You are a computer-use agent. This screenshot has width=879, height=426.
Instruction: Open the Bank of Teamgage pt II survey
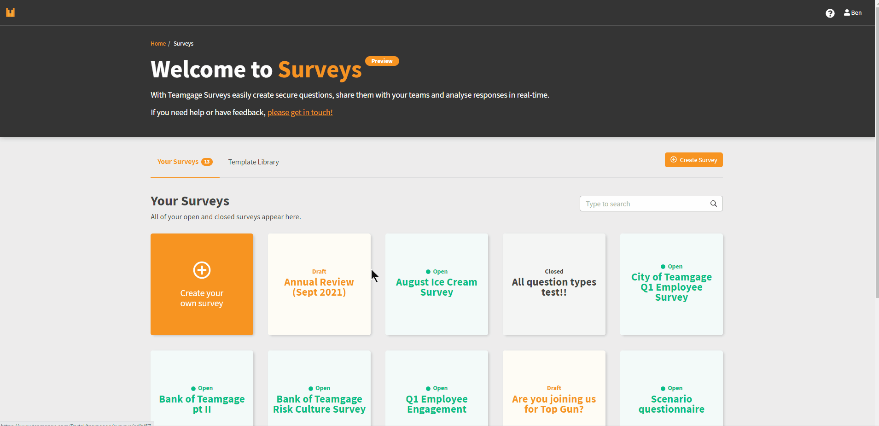[x=202, y=388]
